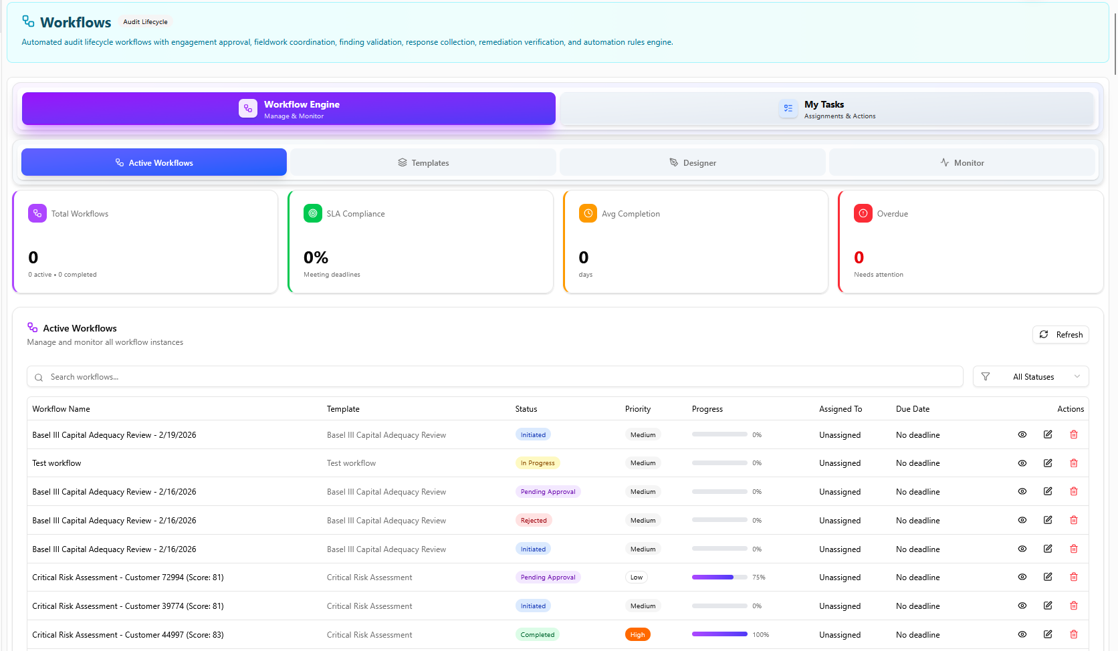Open the Designer tab
This screenshot has height=651, width=1118.
coord(692,162)
